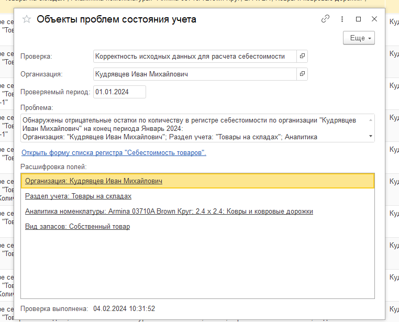
Task: Maximize the dialog window
Action: point(358,19)
